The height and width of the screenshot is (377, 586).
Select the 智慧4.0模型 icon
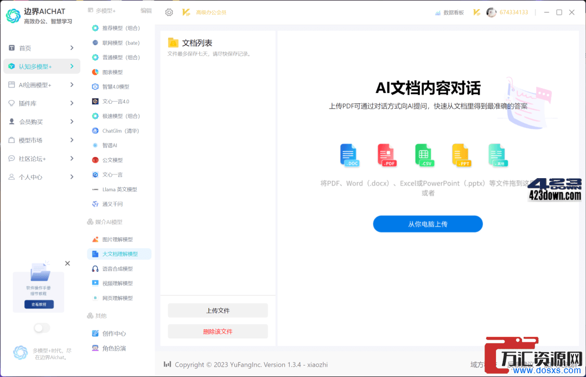[95, 87]
